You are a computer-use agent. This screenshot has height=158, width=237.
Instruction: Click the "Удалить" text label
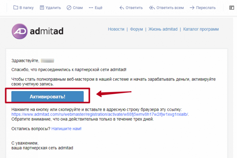tap(53, 8)
